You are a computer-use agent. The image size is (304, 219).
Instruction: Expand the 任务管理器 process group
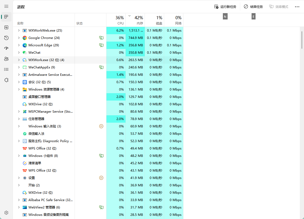pos(19,119)
